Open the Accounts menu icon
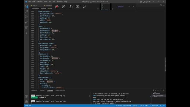 click(26, 96)
